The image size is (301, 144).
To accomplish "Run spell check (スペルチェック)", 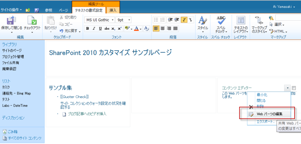I will click(221, 24).
